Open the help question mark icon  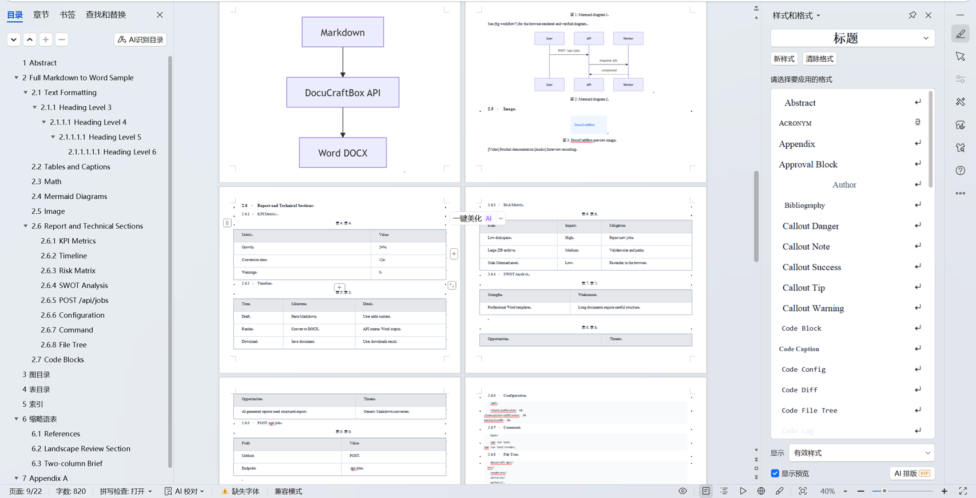(x=961, y=170)
